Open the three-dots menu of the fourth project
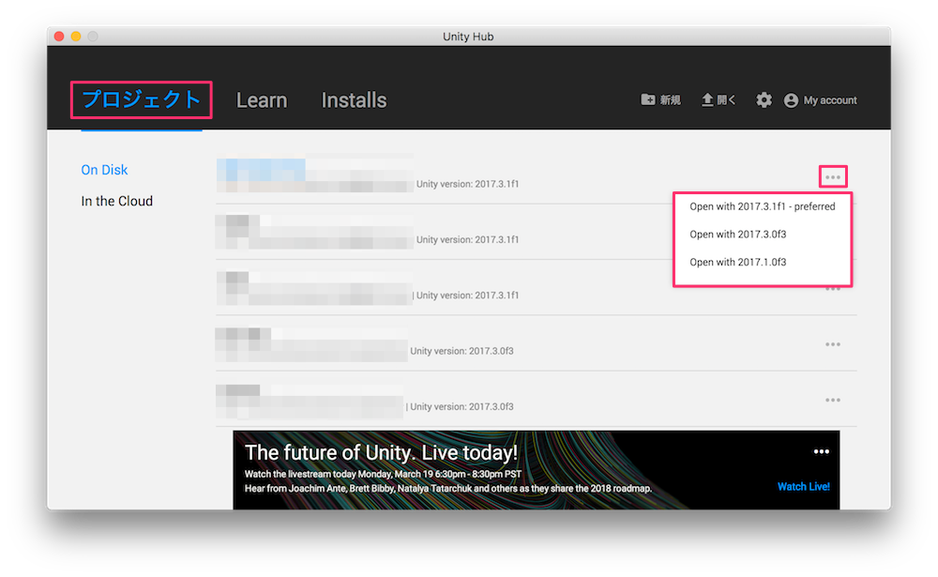Viewport: 938px width, 577px height. click(833, 344)
